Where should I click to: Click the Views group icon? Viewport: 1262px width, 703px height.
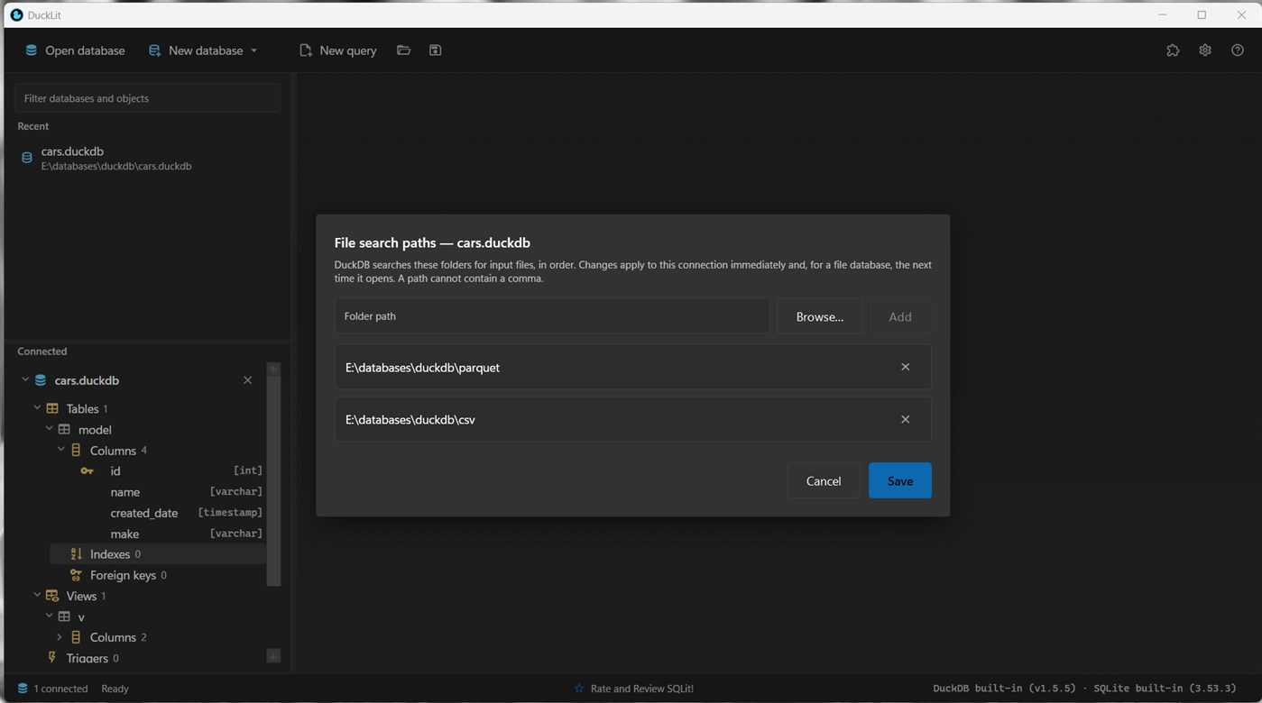[x=52, y=596]
